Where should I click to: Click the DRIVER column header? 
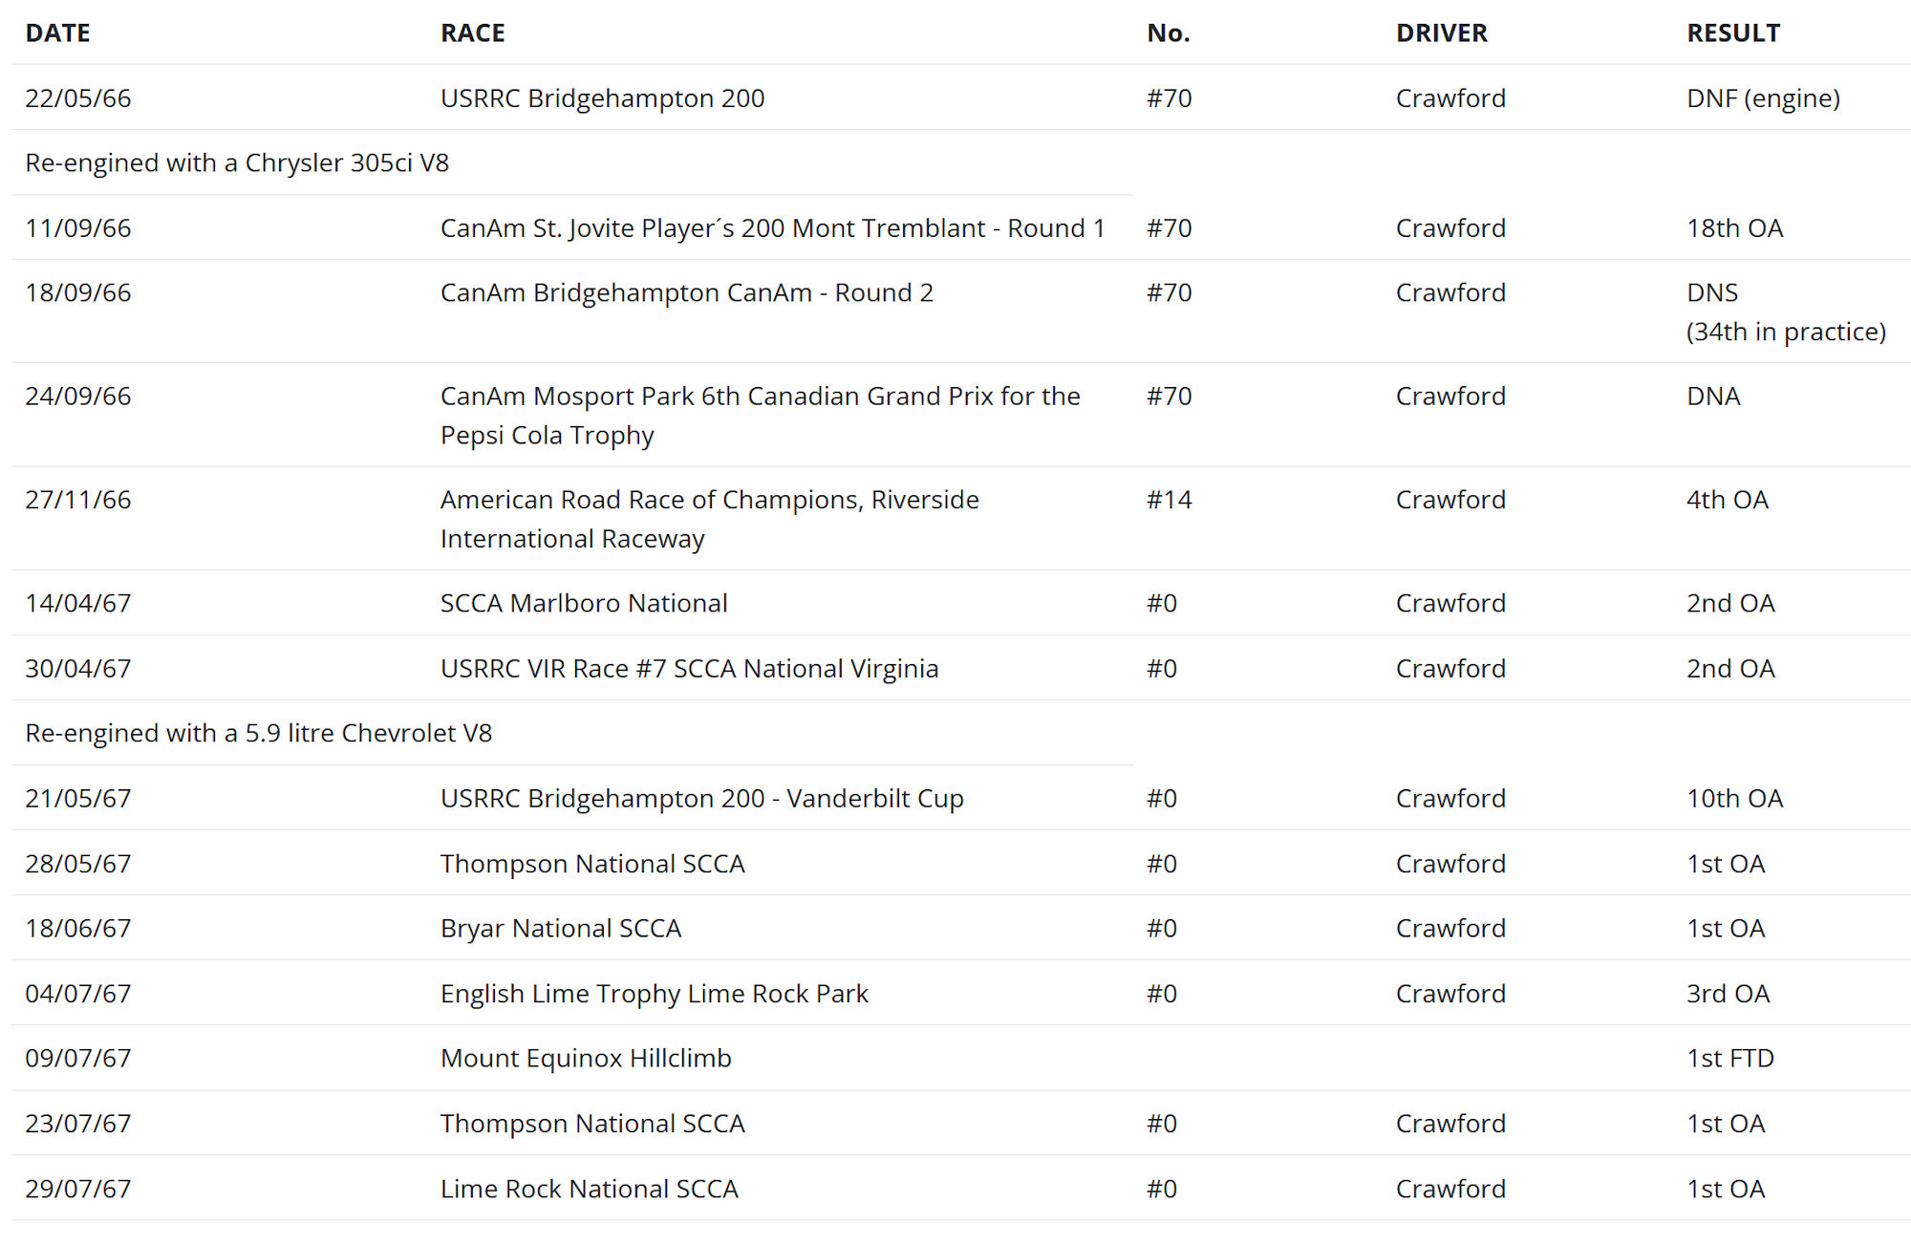tap(1441, 33)
